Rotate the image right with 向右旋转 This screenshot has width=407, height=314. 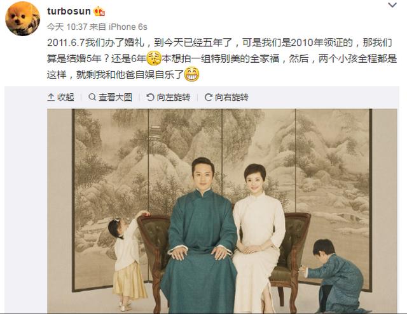[226, 97]
